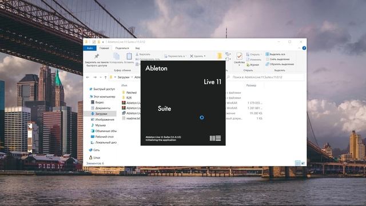366x206 pixels.
Task: Open Network (Сеть) in navigation pane
Action: (x=94, y=150)
